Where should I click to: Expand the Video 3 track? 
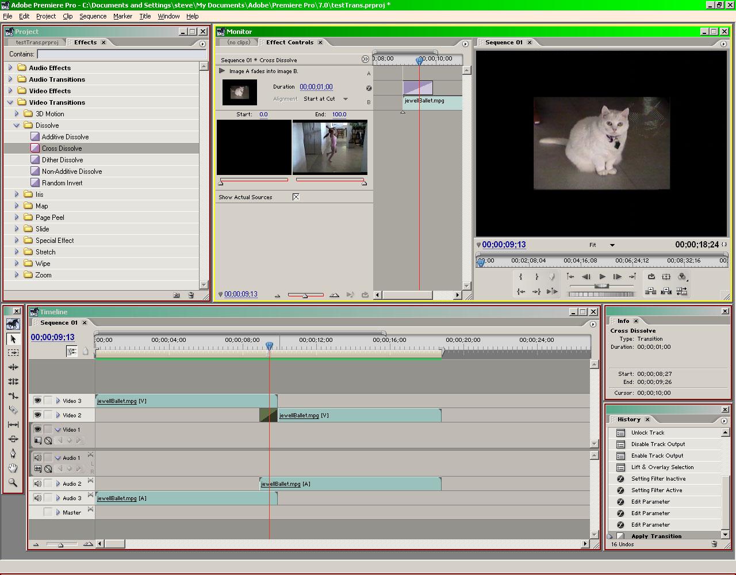(x=58, y=401)
